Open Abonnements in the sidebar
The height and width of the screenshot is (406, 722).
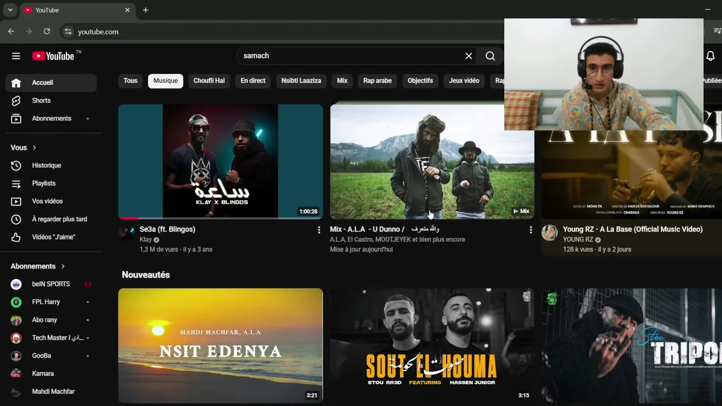pyautogui.click(x=51, y=118)
